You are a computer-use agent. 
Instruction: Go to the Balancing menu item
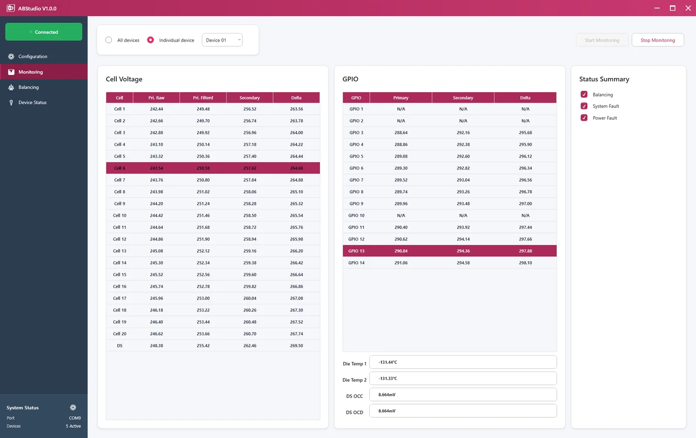click(29, 87)
